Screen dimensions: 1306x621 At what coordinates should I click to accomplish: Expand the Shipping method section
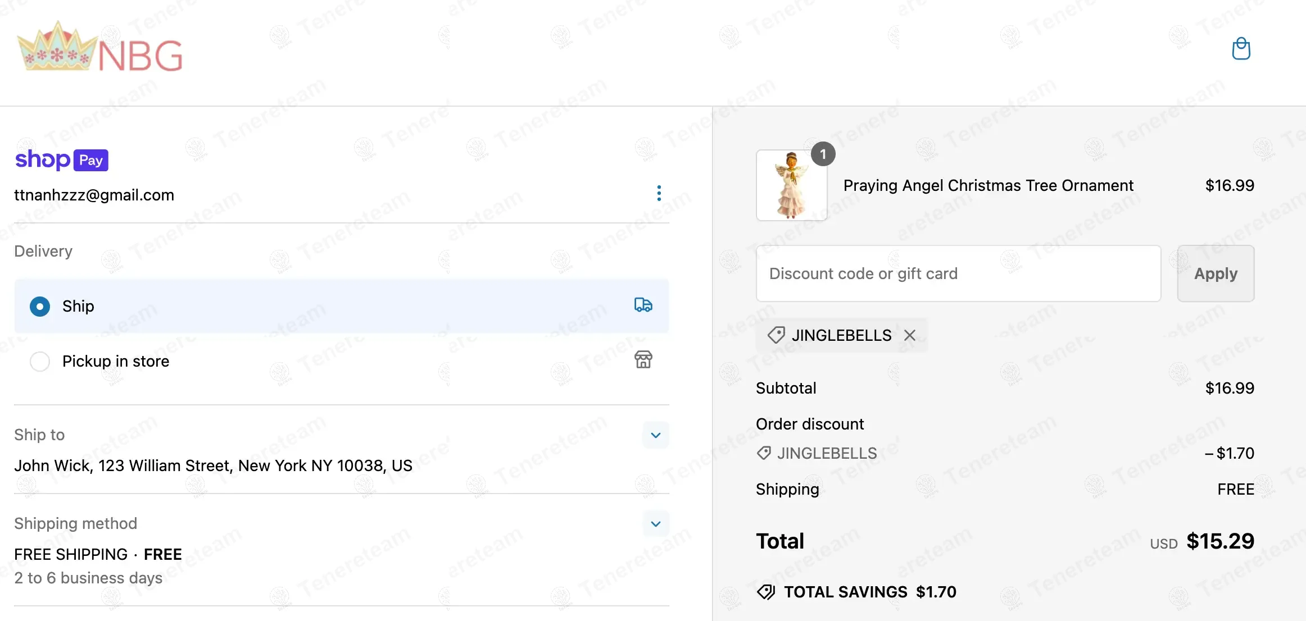655,524
